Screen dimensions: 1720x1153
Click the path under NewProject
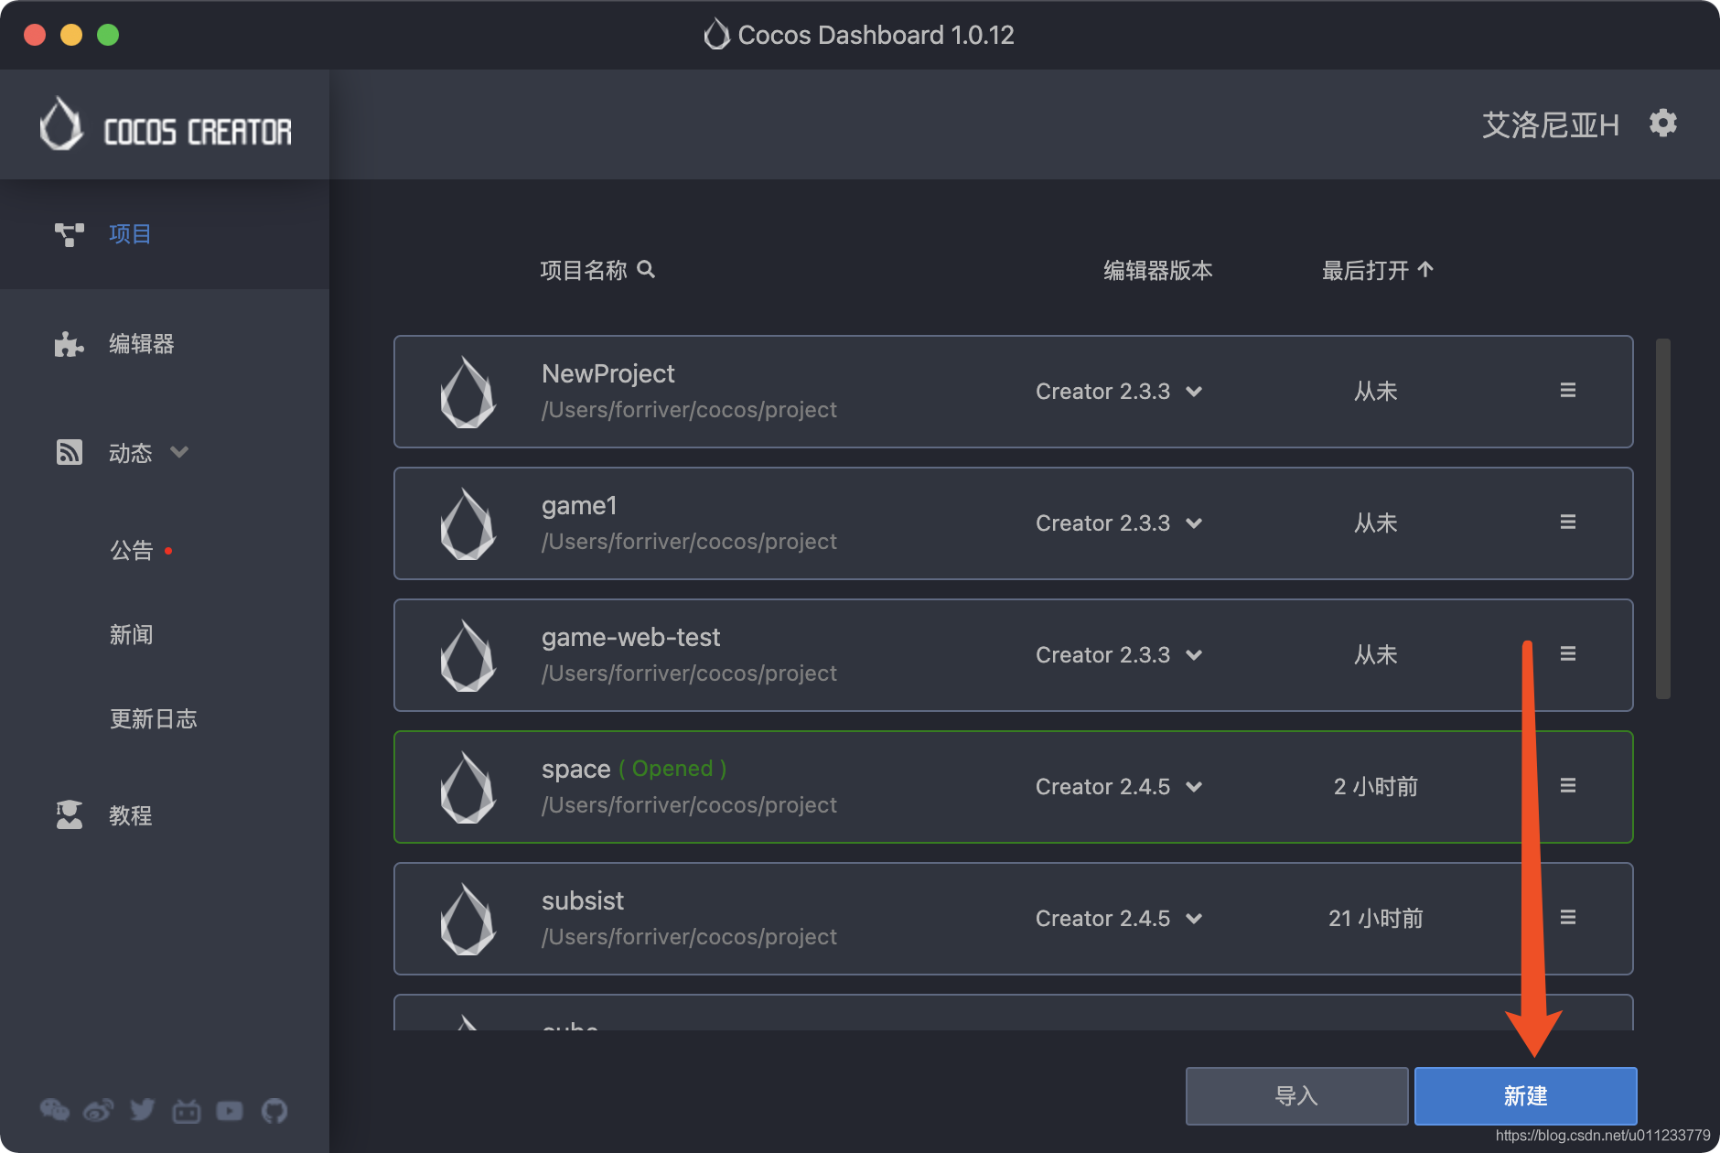click(689, 410)
